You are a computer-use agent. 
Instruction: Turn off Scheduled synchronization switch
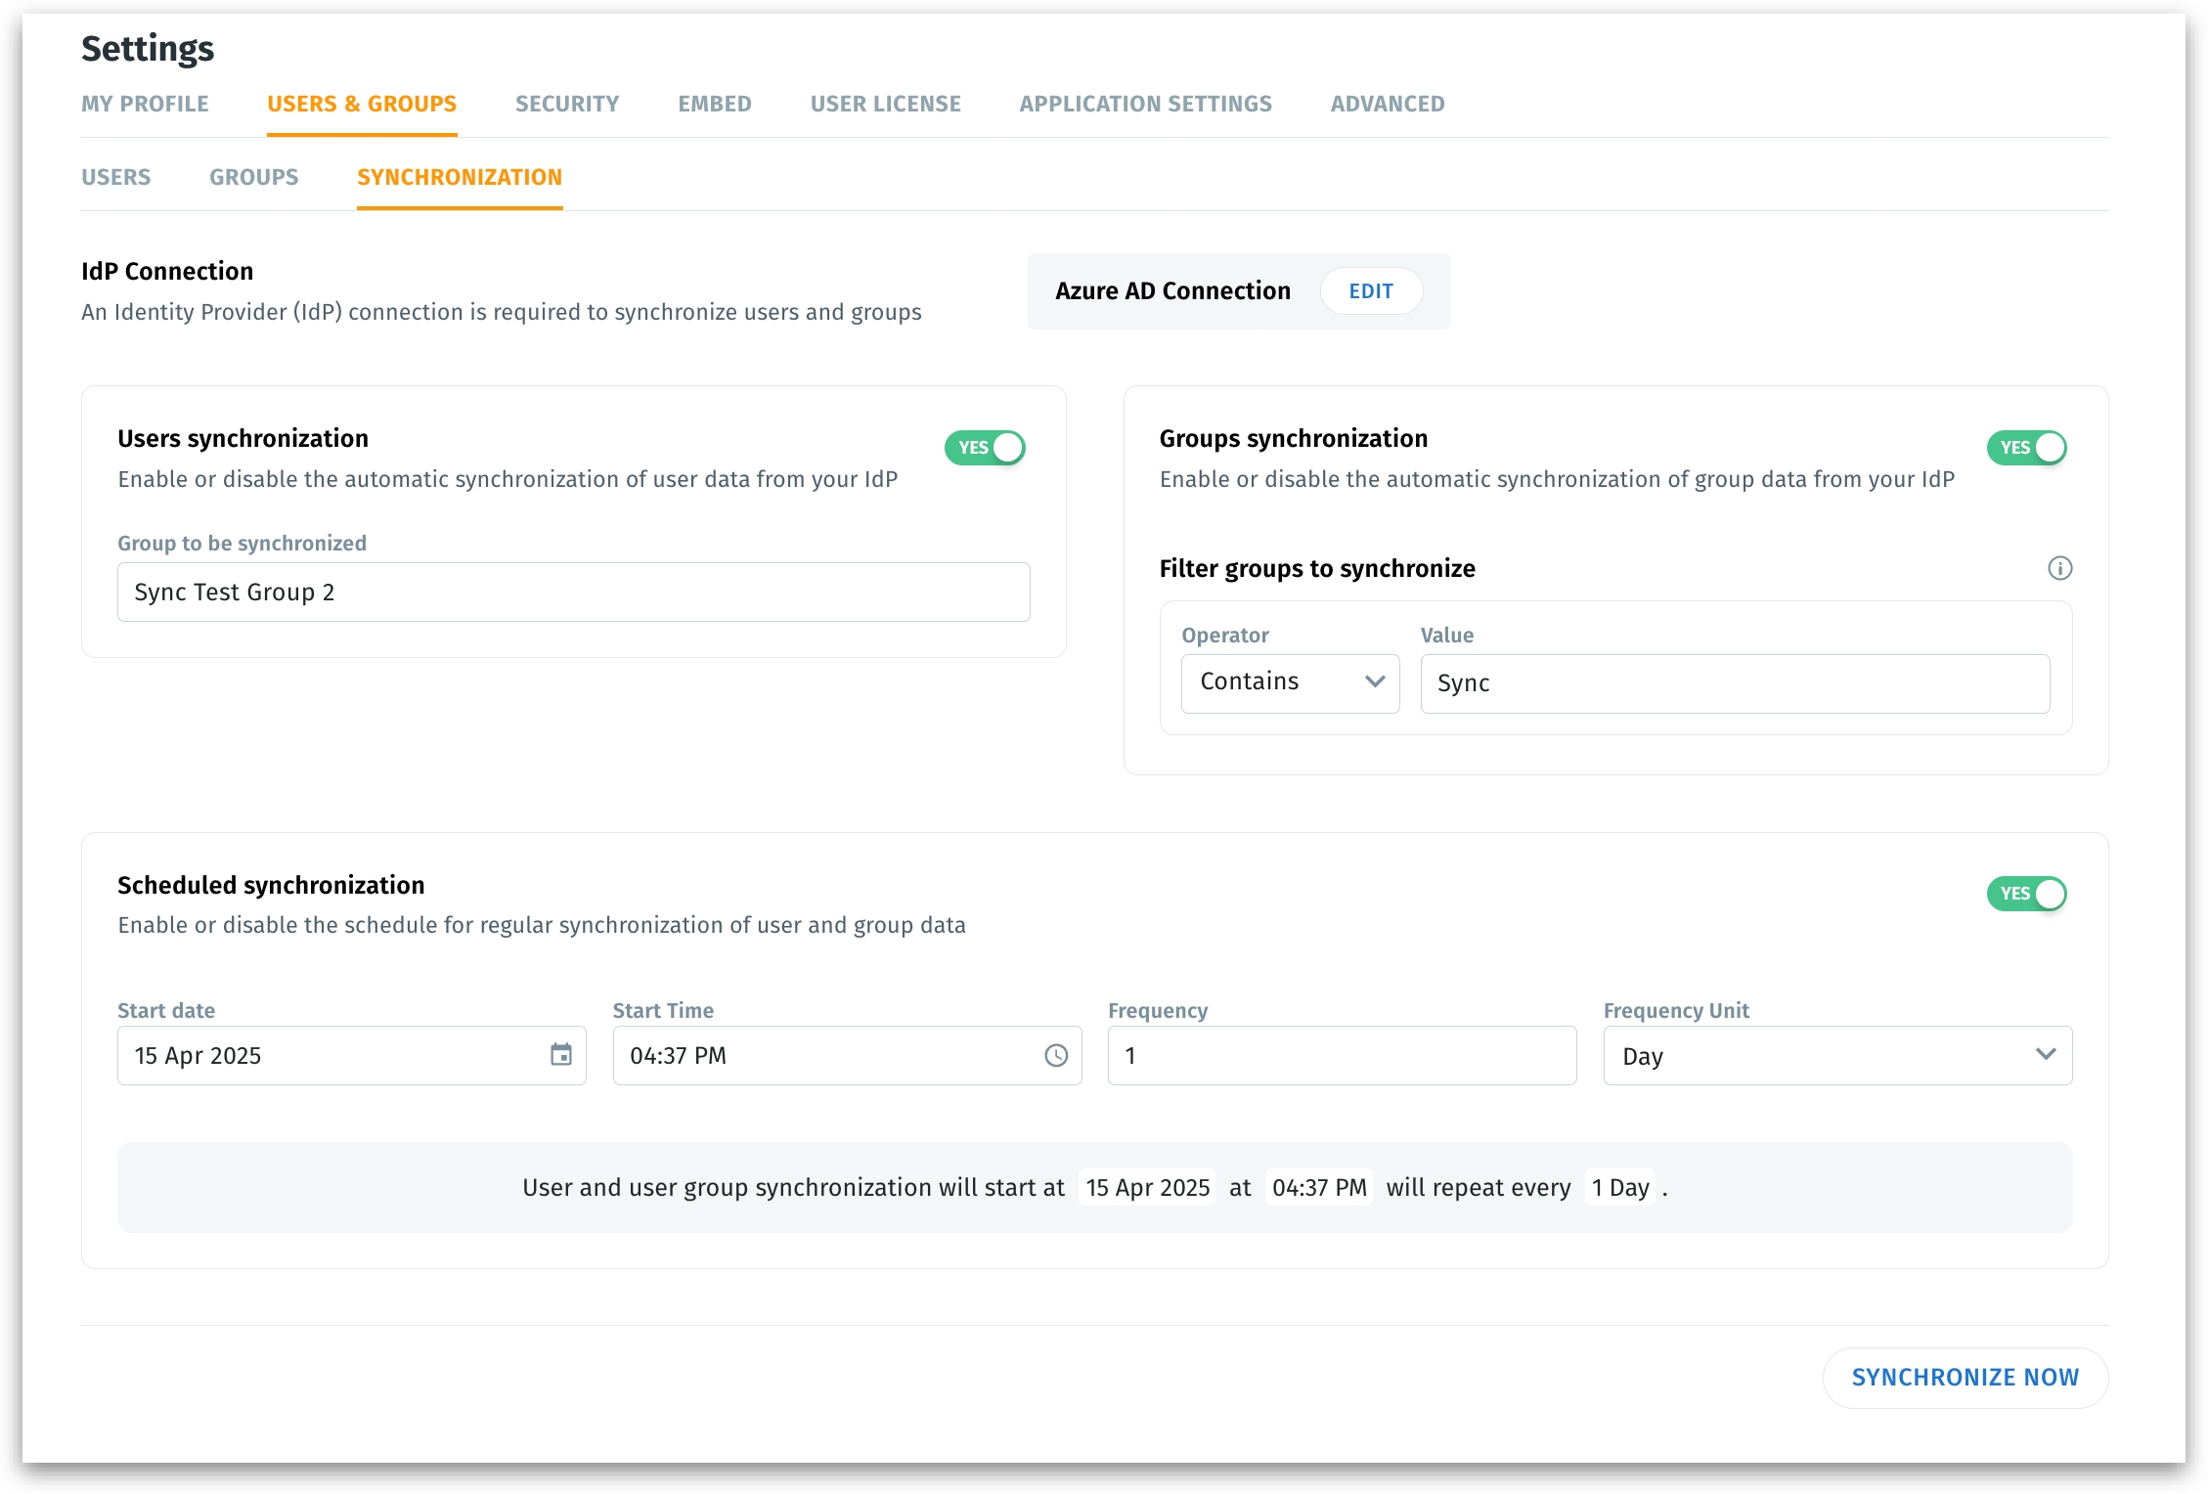2026,894
